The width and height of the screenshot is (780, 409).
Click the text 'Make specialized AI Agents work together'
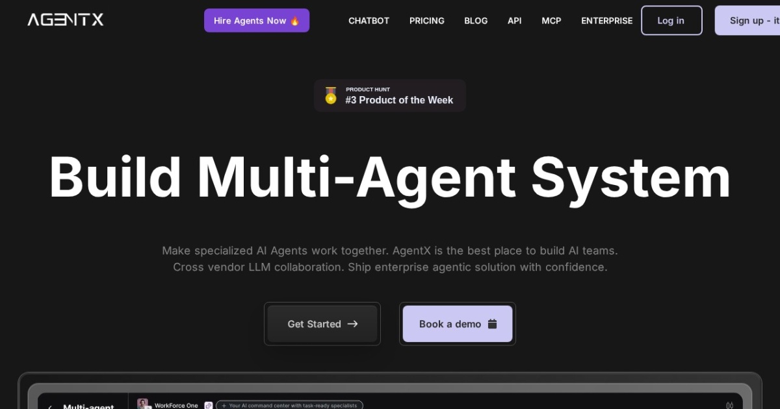(275, 250)
